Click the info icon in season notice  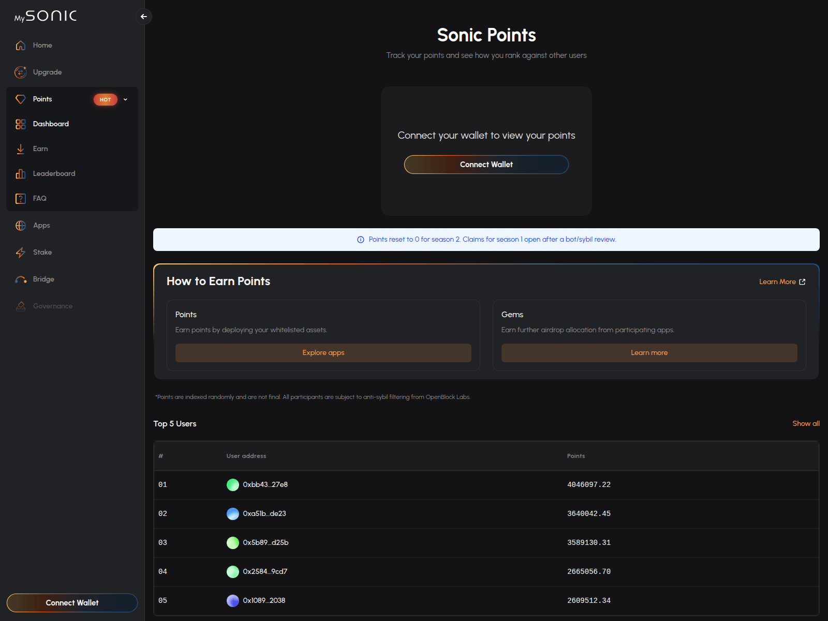361,240
